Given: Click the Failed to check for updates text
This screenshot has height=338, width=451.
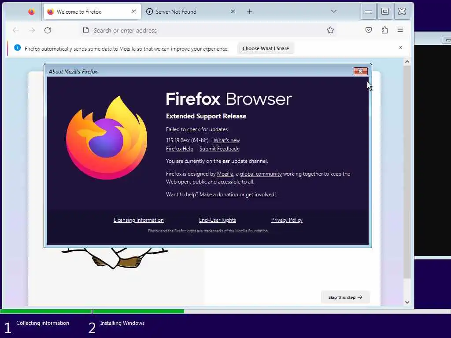Looking at the screenshot, I should pyautogui.click(x=197, y=129).
